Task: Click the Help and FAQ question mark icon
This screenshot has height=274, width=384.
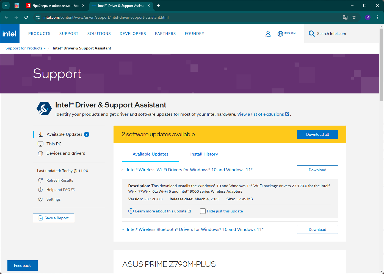Action: [40, 190]
